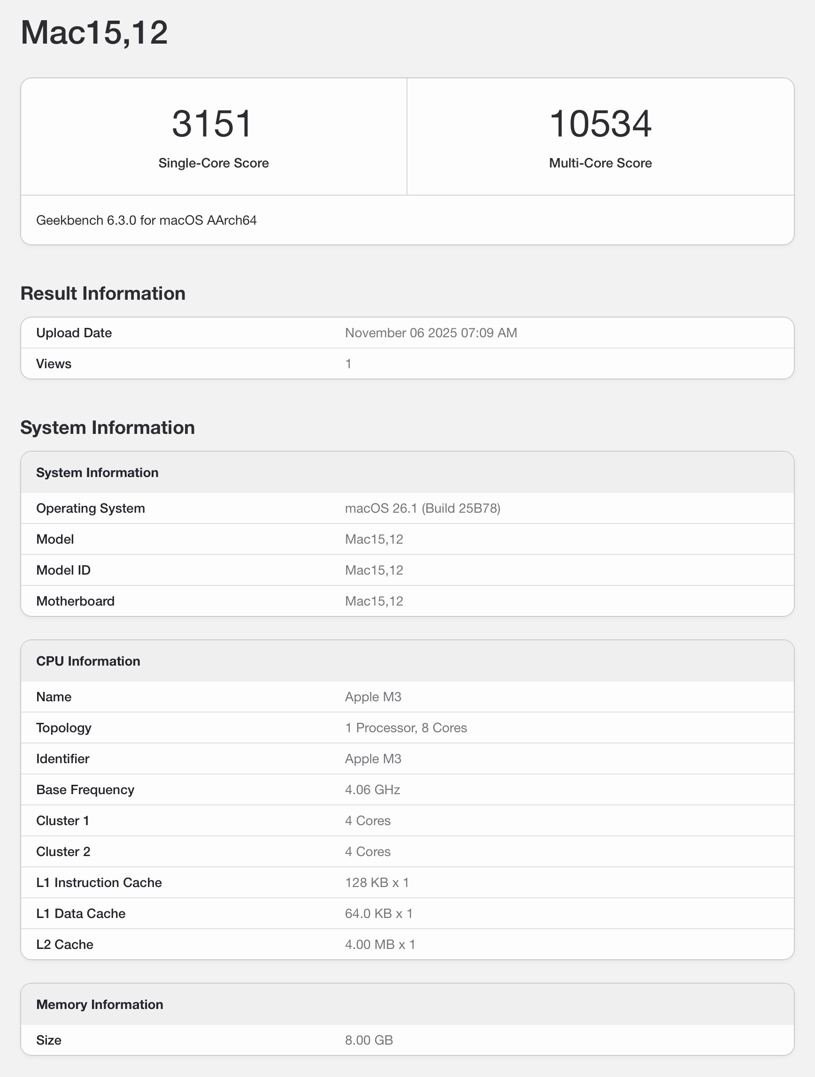
Task: Click the Base Frequency value 4.06 GHz
Action: coord(372,790)
